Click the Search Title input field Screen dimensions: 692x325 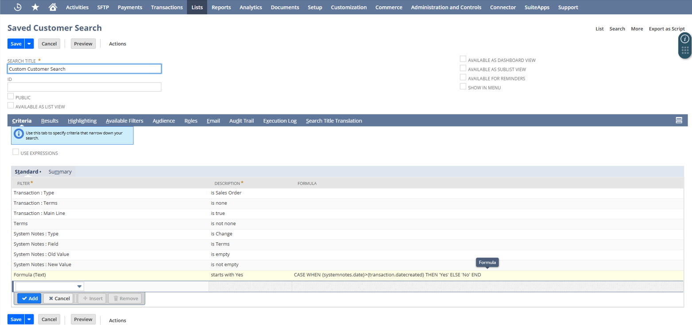point(84,69)
